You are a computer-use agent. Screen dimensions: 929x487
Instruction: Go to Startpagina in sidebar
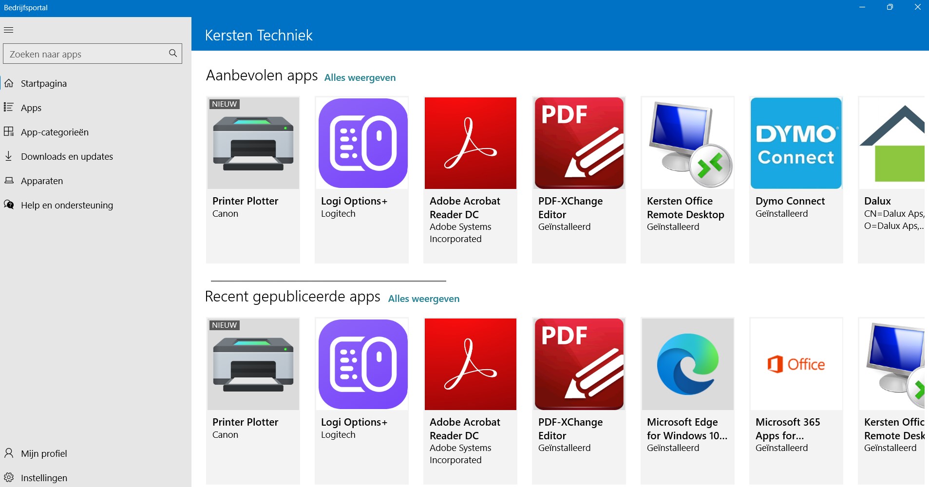coord(43,84)
